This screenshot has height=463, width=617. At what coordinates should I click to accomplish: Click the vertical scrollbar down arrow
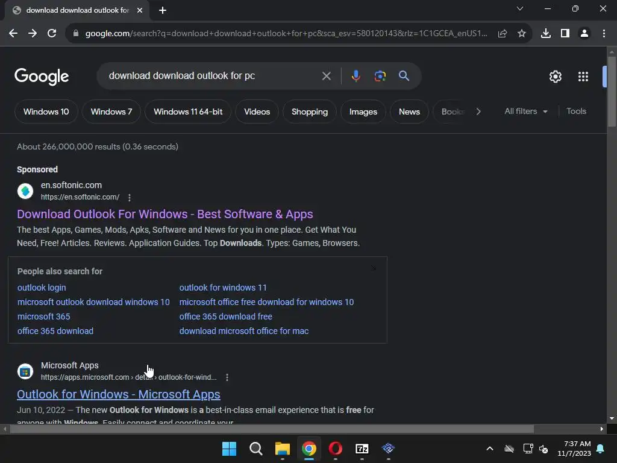coord(612,418)
